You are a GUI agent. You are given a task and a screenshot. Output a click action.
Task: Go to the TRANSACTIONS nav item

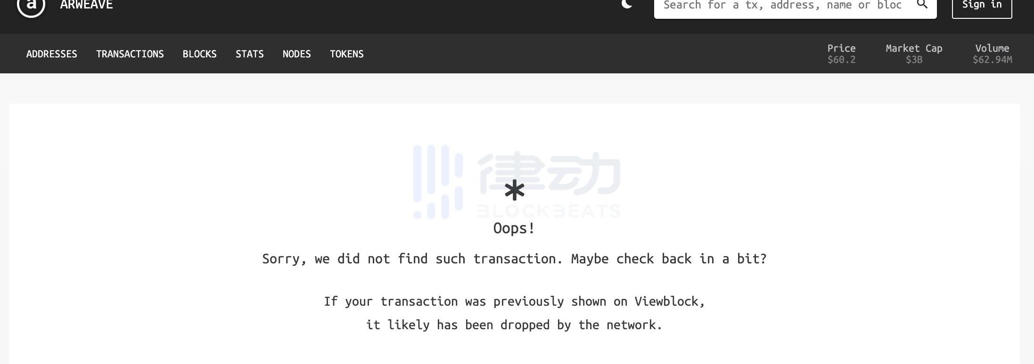(130, 54)
